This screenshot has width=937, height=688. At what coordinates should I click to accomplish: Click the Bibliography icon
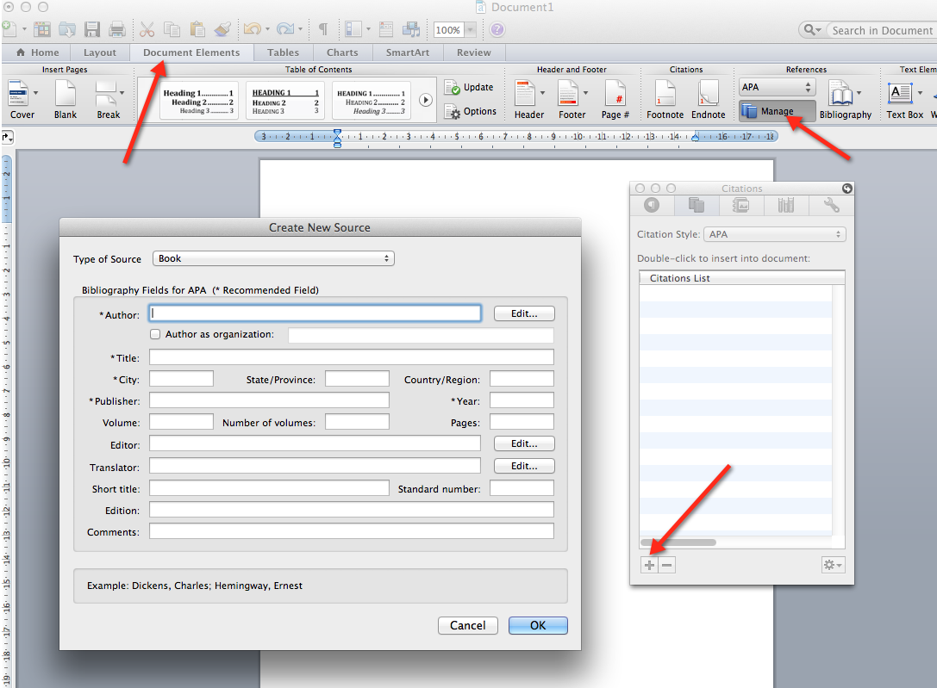pos(840,99)
